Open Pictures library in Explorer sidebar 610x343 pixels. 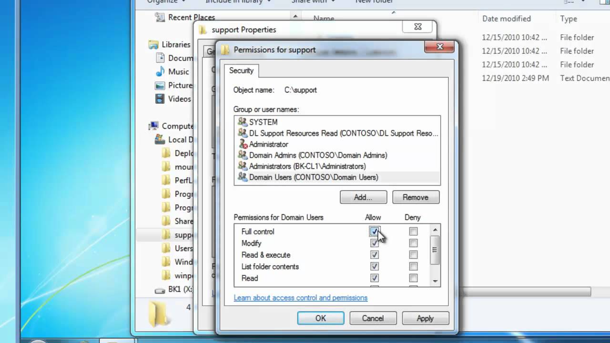(174, 85)
